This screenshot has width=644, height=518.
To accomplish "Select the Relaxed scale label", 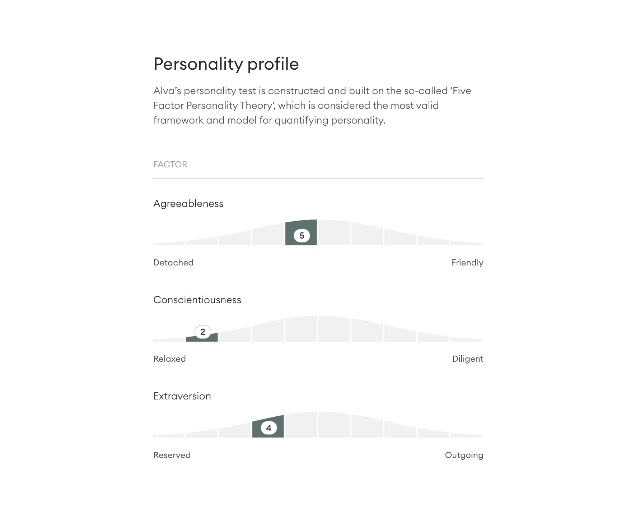I will (169, 359).
